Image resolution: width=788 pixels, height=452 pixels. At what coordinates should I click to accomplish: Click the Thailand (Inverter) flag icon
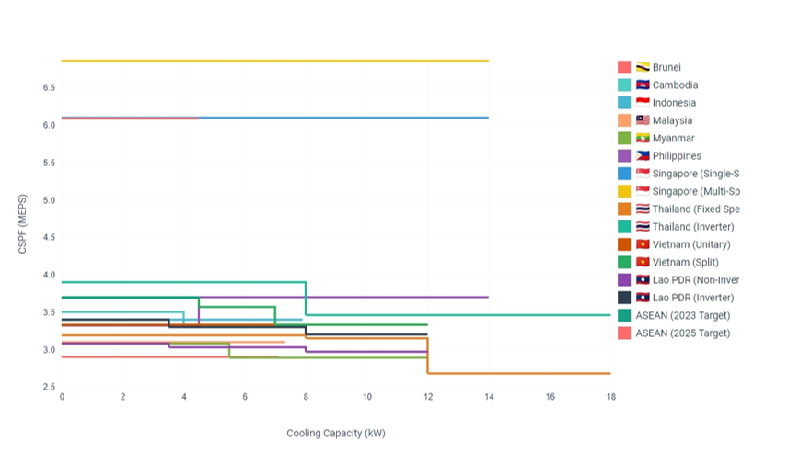click(x=643, y=227)
